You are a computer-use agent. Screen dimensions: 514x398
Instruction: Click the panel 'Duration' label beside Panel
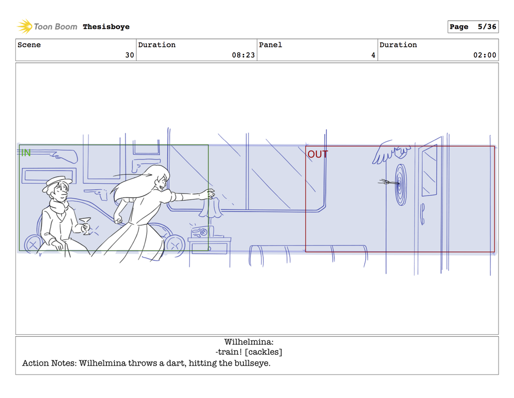(398, 45)
